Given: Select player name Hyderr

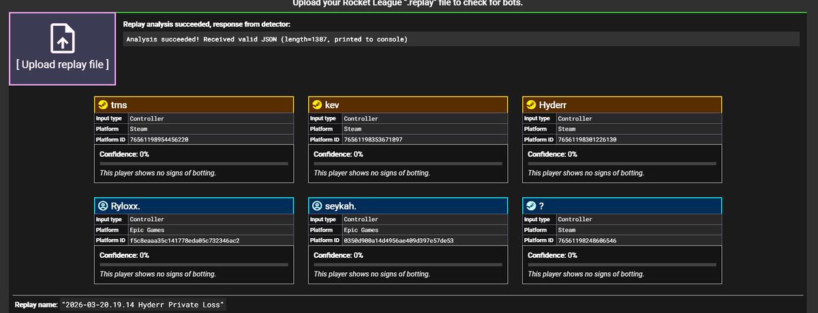Looking at the screenshot, I should coord(554,105).
